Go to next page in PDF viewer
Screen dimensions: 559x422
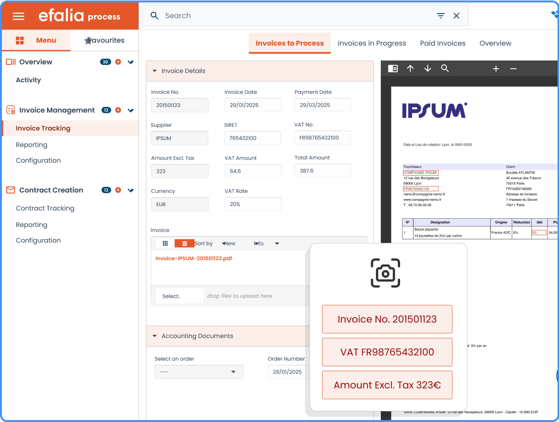pyautogui.click(x=427, y=68)
